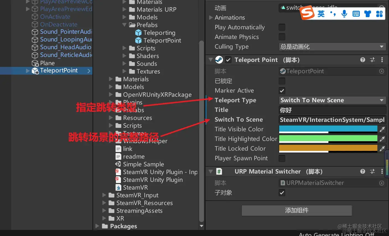Disable the Teleport Point component checkbox
This screenshot has height=236, width=389.
pos(228,60)
